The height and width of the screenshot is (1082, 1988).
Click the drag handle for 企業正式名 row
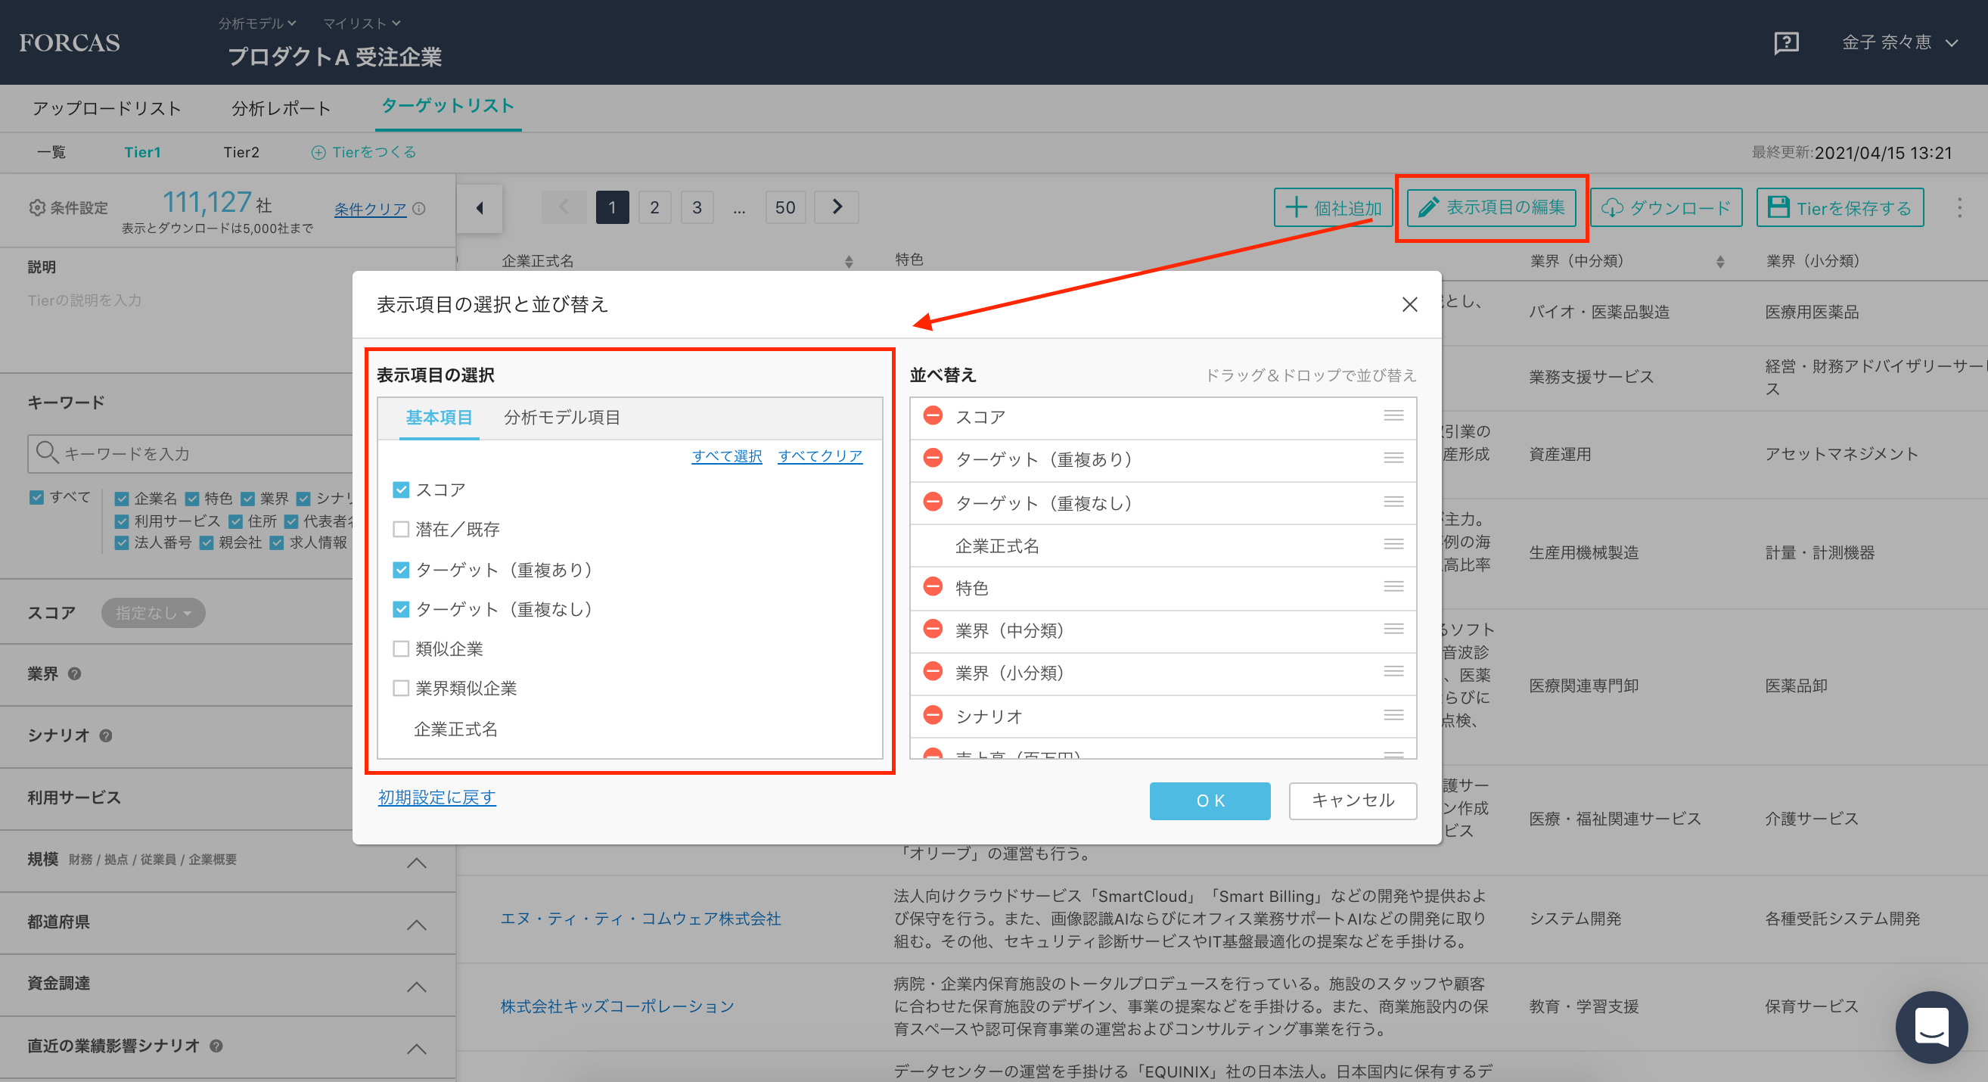(1393, 544)
